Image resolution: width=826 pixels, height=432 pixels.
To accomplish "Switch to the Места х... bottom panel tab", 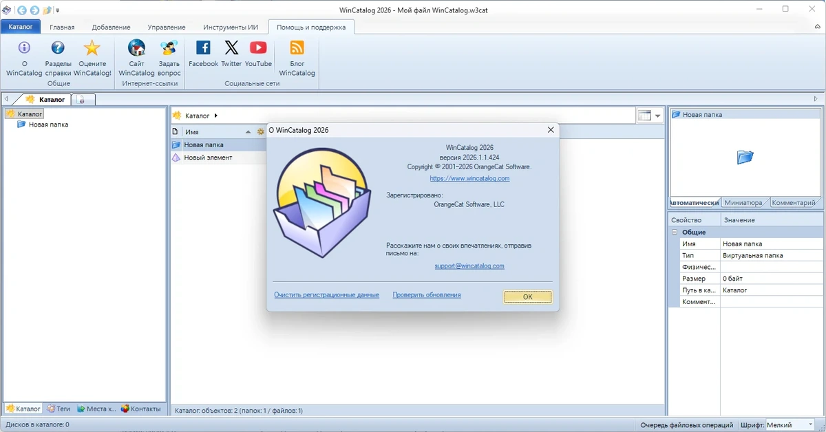I will (97, 409).
